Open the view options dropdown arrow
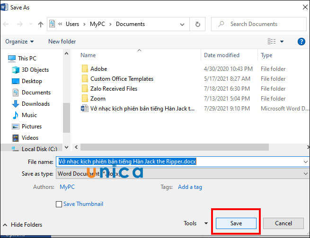Viewport: 310px width, 238px height. pos(282,42)
